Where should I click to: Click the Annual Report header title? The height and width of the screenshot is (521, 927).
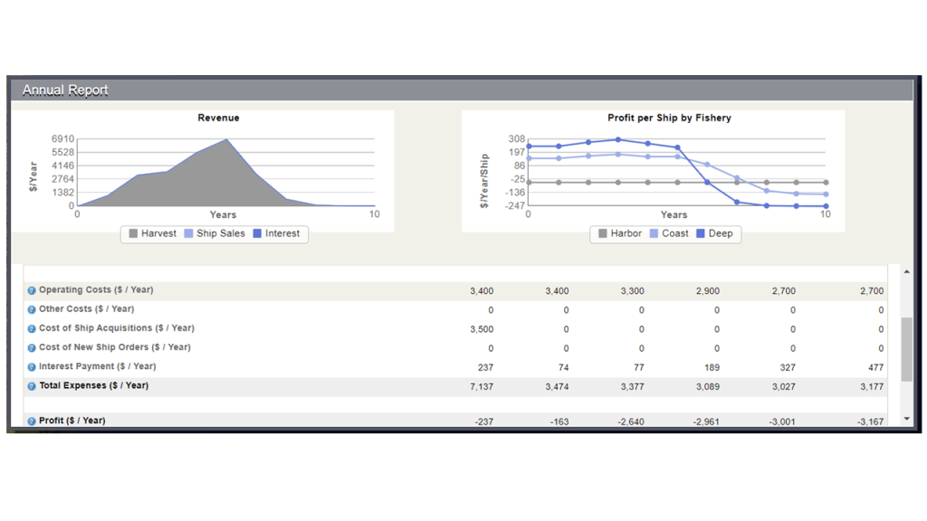pos(65,90)
